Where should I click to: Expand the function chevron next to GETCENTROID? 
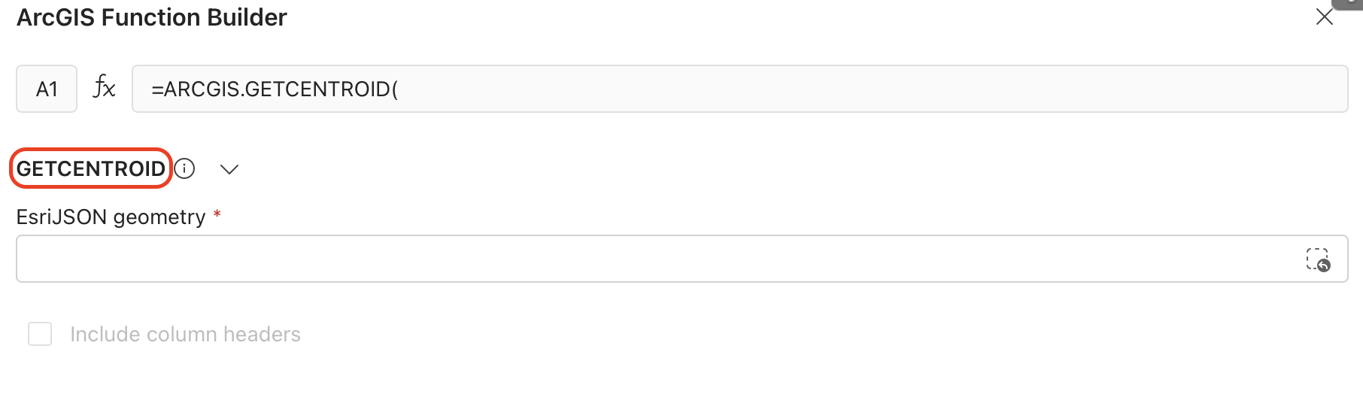tap(229, 169)
